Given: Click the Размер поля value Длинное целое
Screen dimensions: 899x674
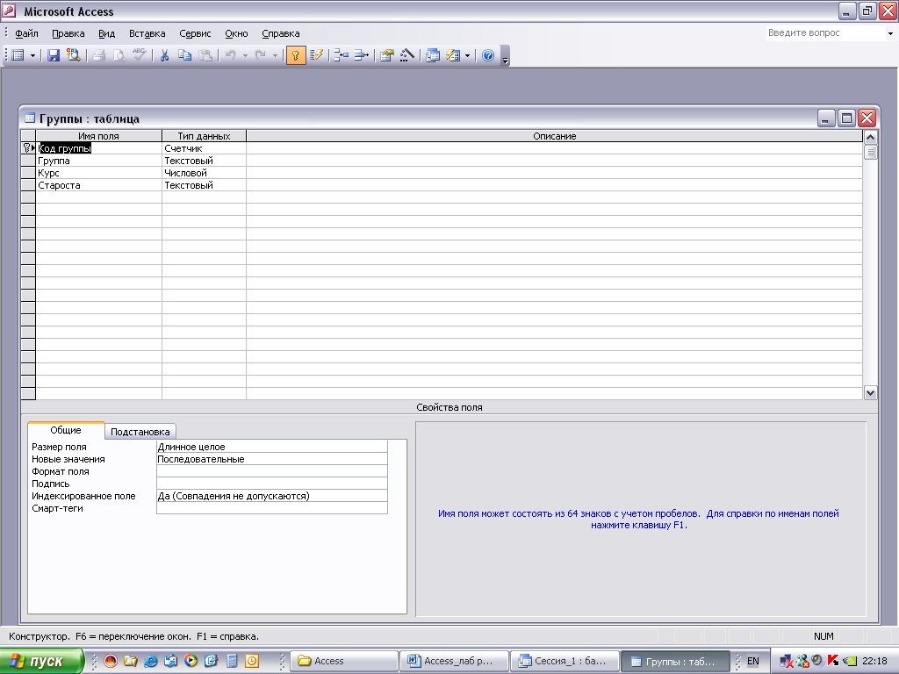Looking at the screenshot, I should [x=272, y=447].
